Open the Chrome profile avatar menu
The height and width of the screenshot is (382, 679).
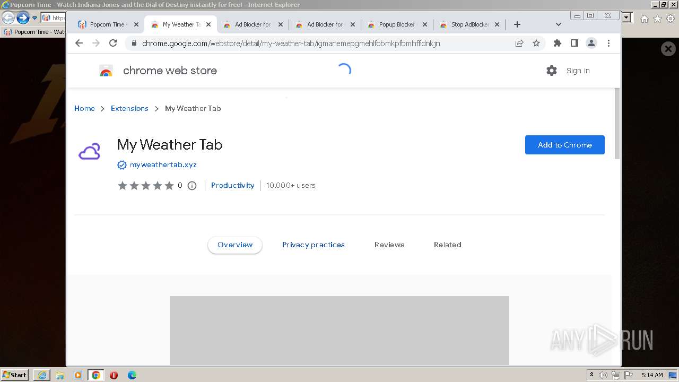click(591, 43)
